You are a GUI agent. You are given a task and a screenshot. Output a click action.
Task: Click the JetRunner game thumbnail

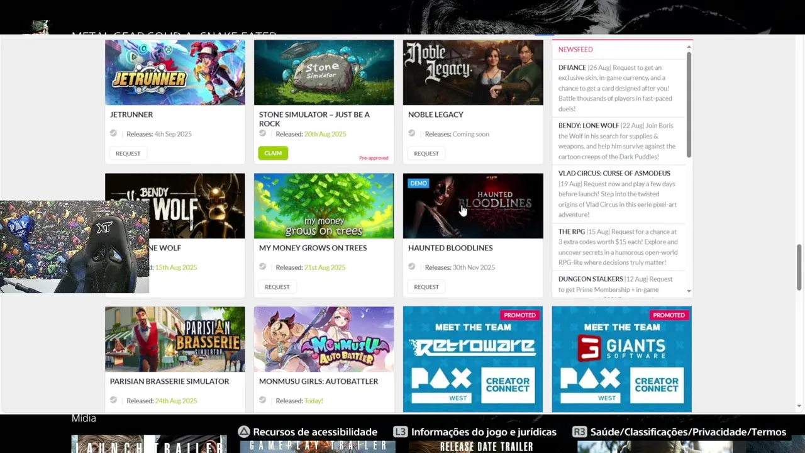[175, 72]
